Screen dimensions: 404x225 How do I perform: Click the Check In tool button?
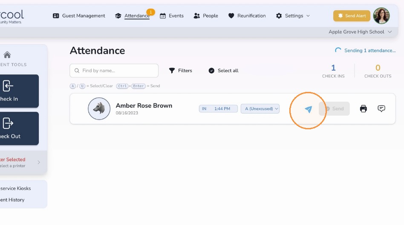pos(19,91)
